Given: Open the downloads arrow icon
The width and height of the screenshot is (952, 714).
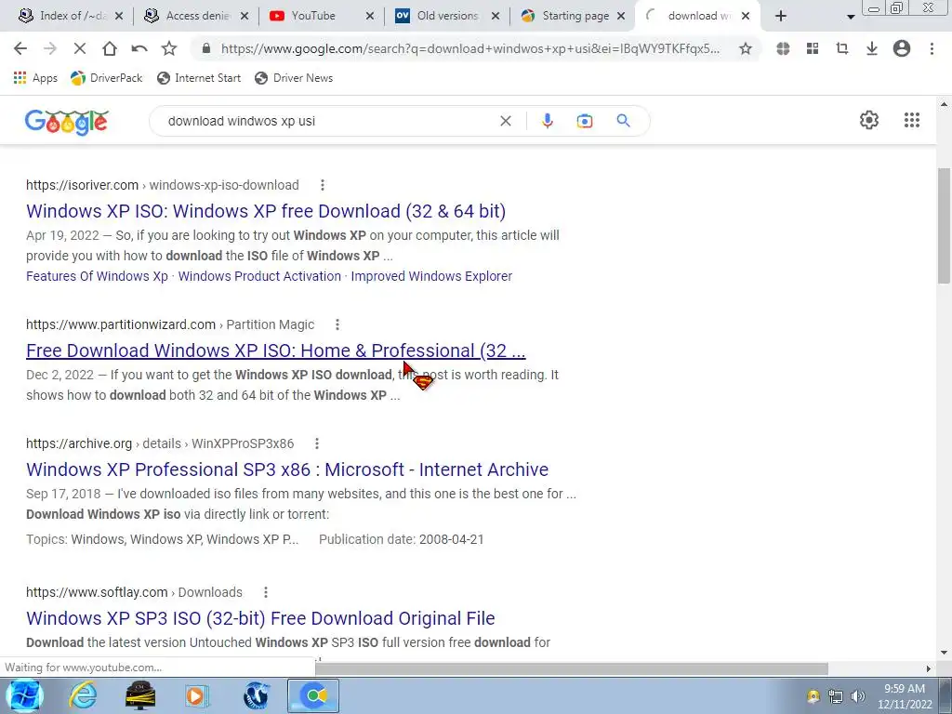Looking at the screenshot, I should point(872,48).
